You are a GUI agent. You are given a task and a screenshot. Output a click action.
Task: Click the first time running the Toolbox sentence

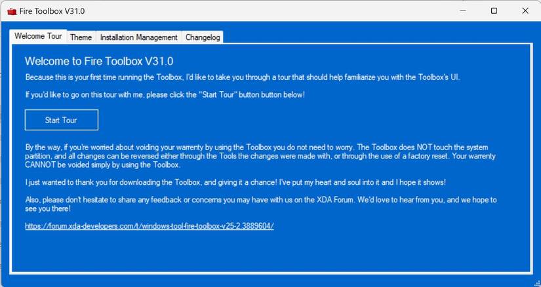click(x=243, y=77)
